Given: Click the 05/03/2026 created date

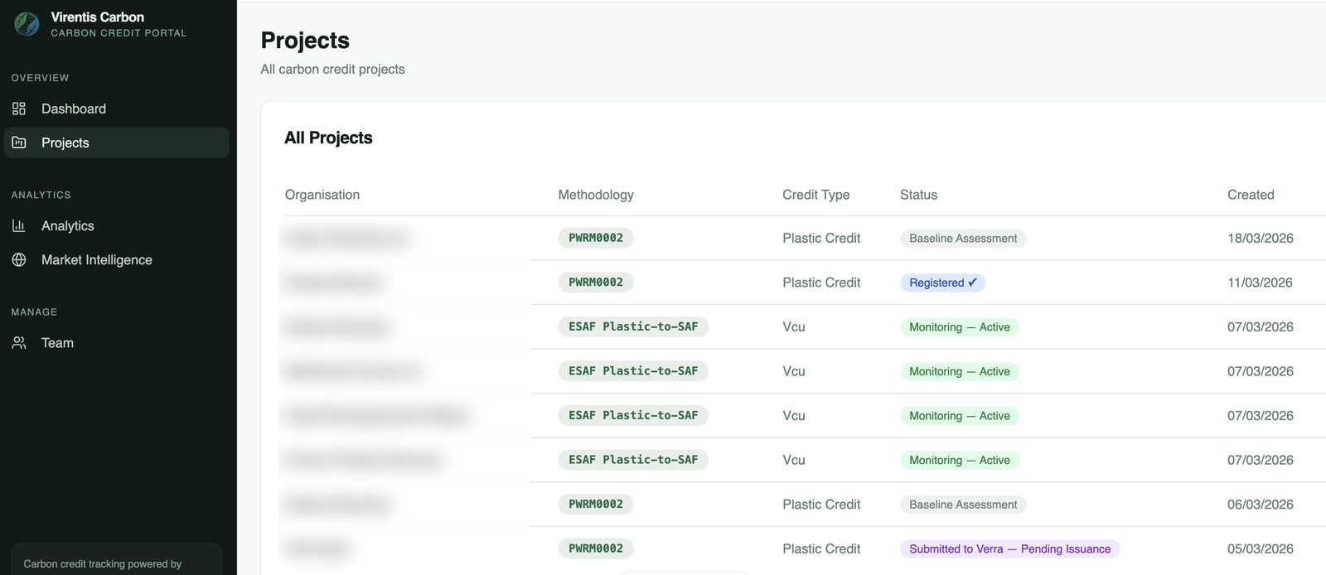Looking at the screenshot, I should click(1261, 548).
